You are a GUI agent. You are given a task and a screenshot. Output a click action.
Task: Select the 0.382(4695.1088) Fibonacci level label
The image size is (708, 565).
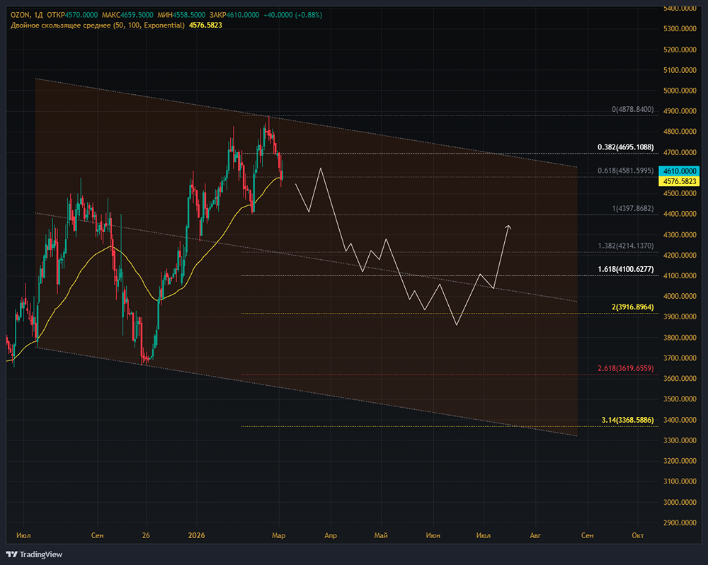(625, 147)
